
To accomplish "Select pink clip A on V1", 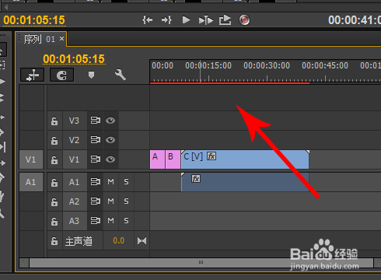I will (x=157, y=159).
